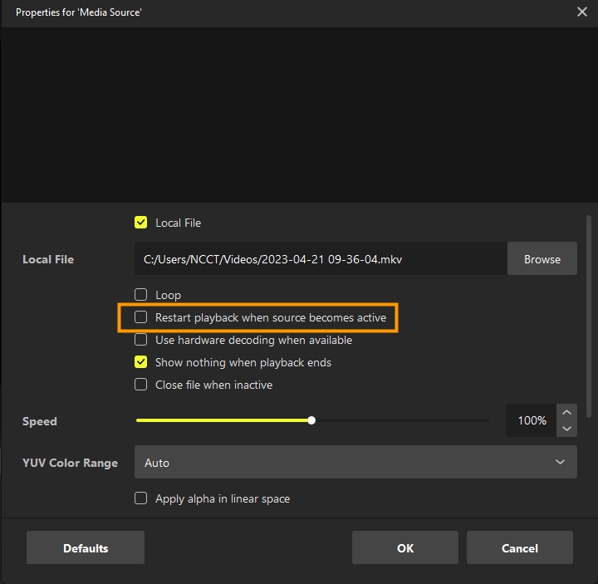Confirm changes with the OK button
The width and height of the screenshot is (598, 584).
point(404,548)
